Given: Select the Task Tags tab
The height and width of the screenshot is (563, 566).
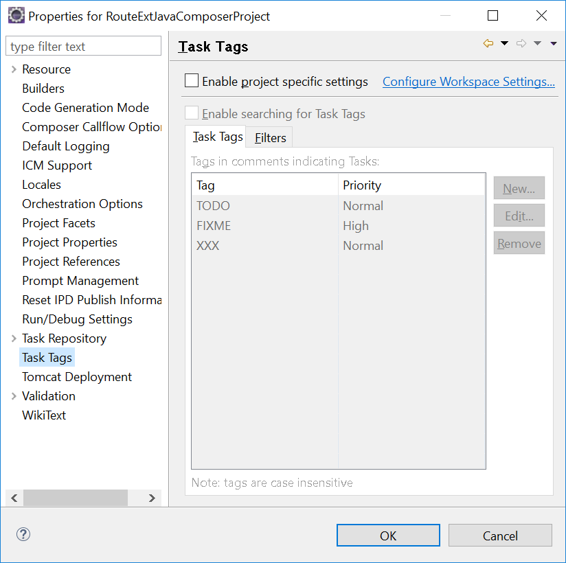Looking at the screenshot, I should [217, 137].
